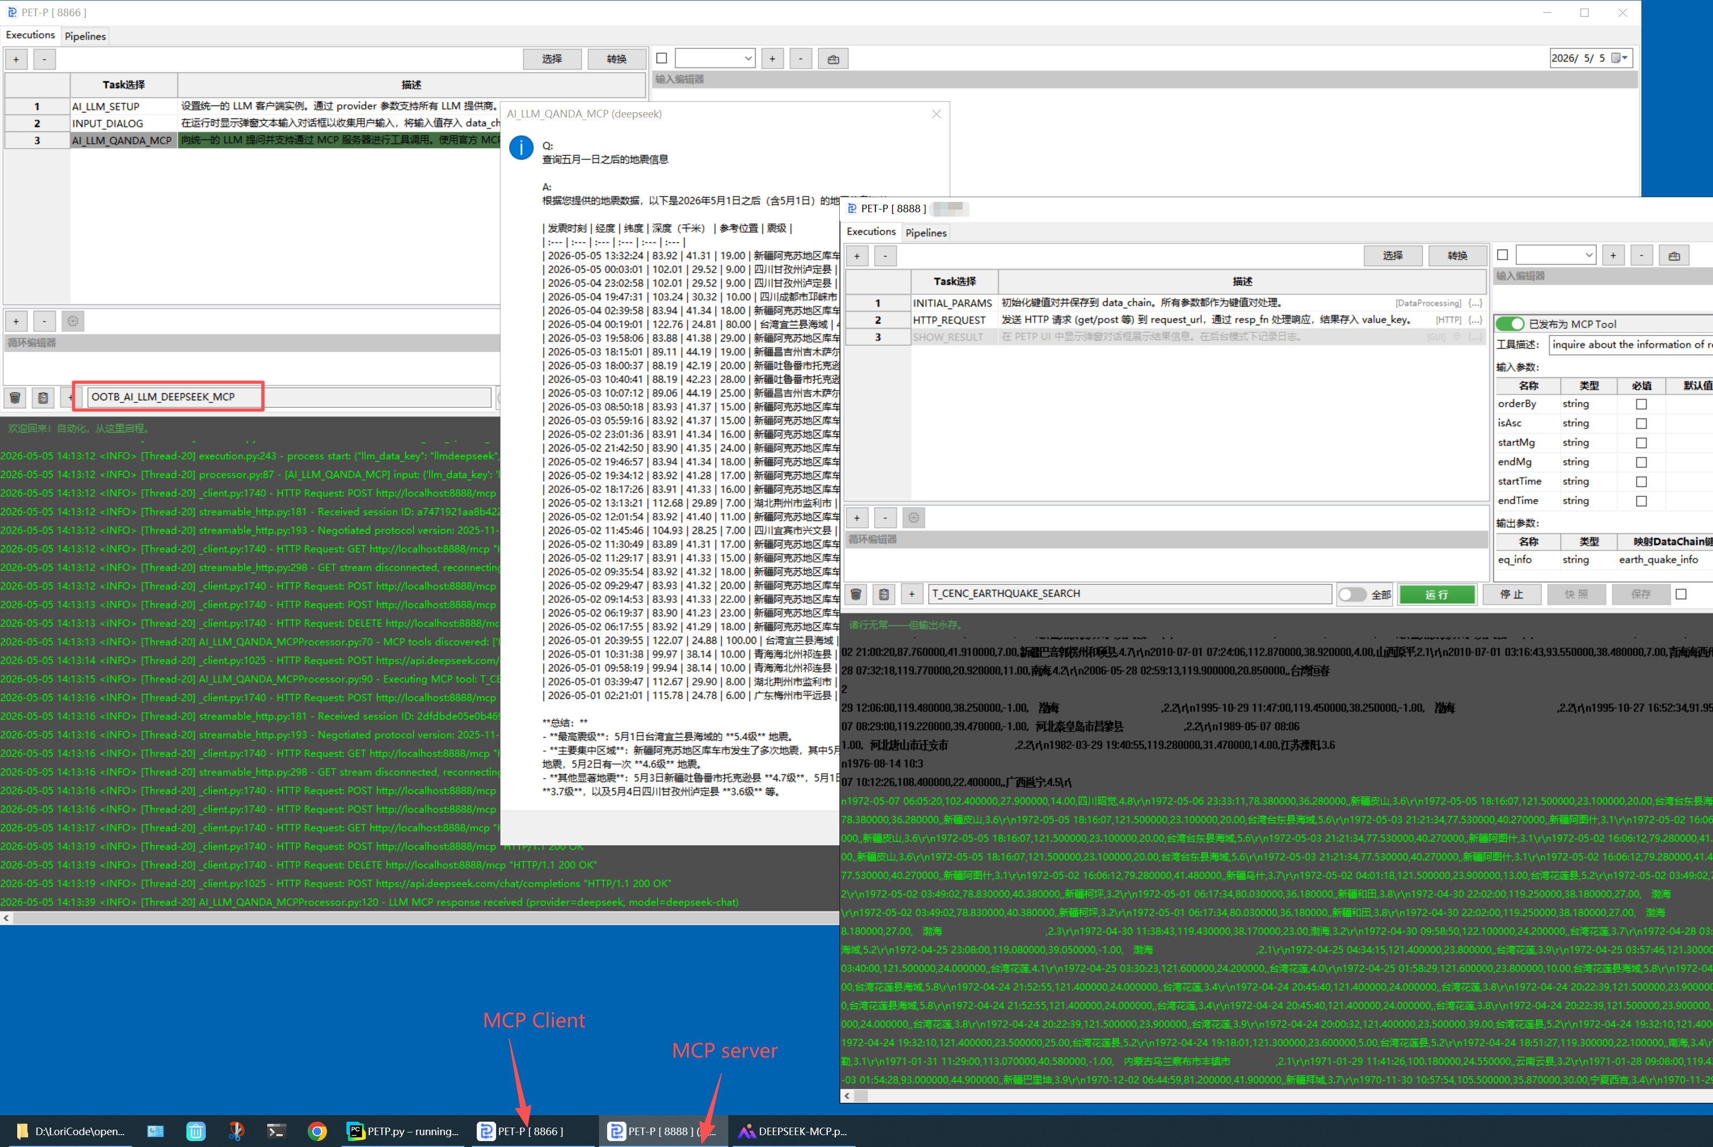1713x1147 pixels.
Task: Open loop settings gear in window 8866
Action: [72, 321]
